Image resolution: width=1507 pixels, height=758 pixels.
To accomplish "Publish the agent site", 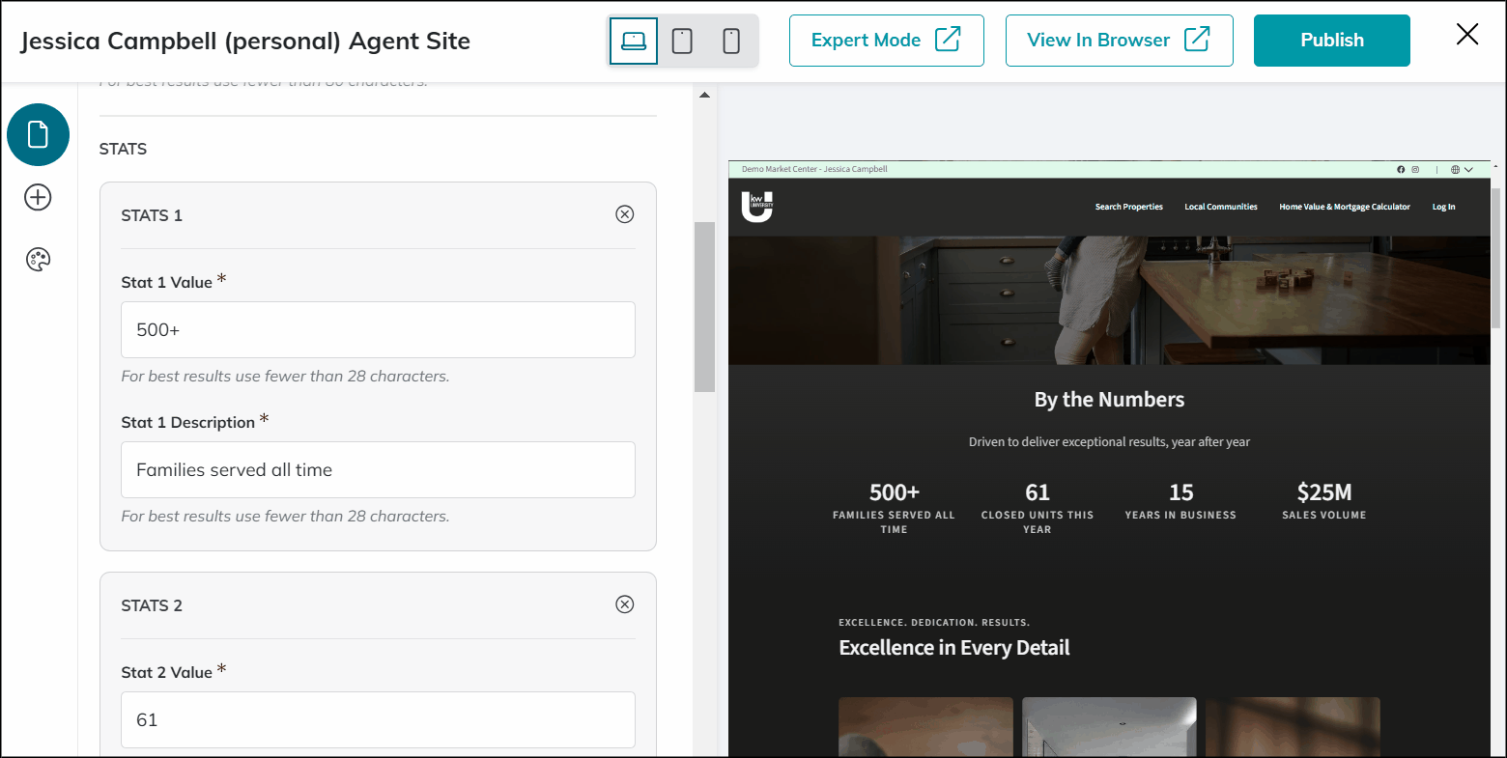I will pos(1332,41).
